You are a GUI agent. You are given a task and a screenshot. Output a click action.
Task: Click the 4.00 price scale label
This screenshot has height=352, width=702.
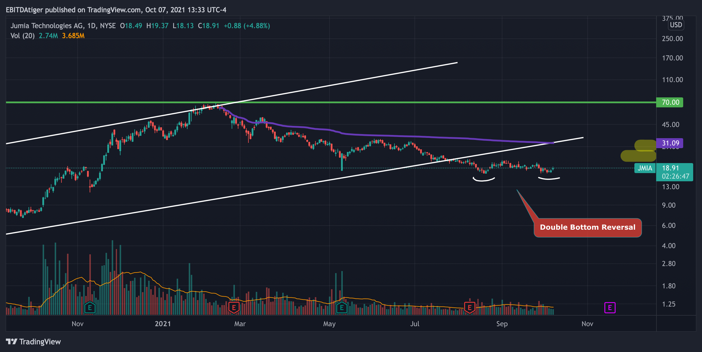pos(669,246)
